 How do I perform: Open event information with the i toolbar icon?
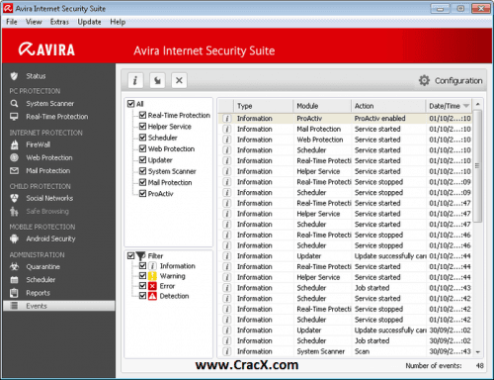pos(135,80)
